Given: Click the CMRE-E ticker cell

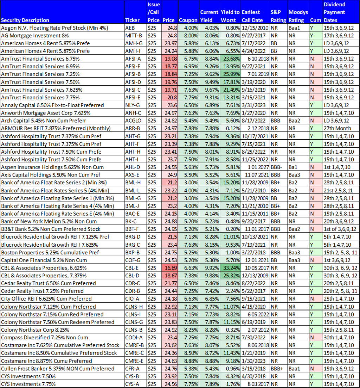Looking at the screenshot, I should point(135,361).
